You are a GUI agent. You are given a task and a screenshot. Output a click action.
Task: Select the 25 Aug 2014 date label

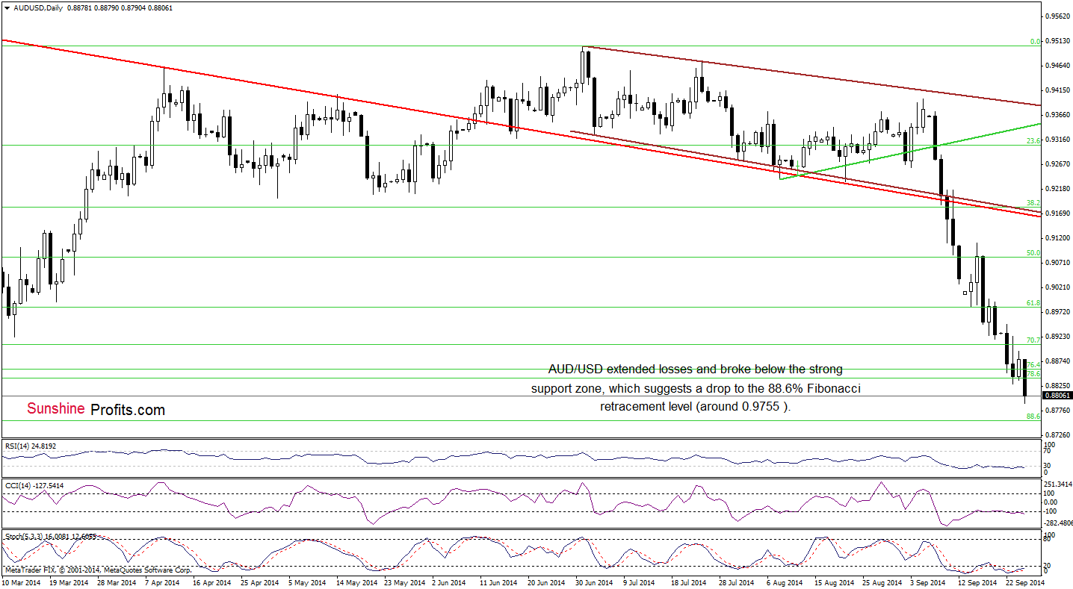tap(883, 582)
